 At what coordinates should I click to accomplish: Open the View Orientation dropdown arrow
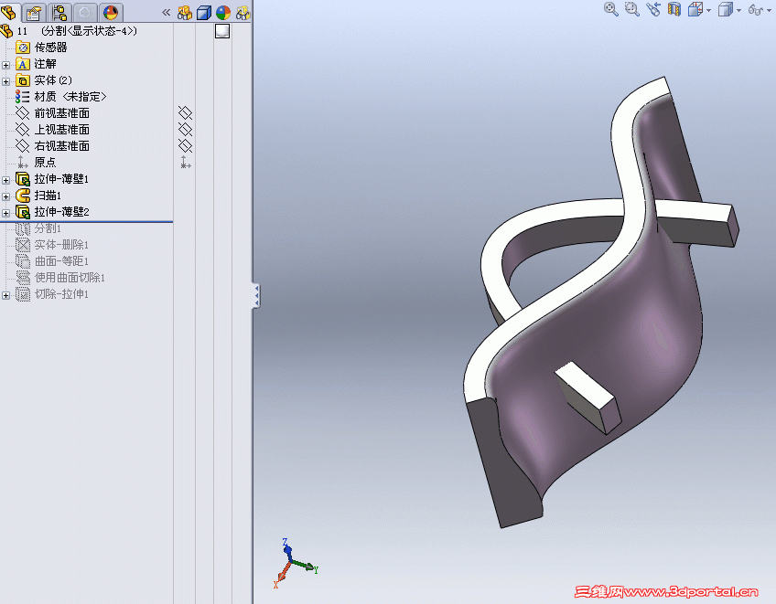[708, 10]
